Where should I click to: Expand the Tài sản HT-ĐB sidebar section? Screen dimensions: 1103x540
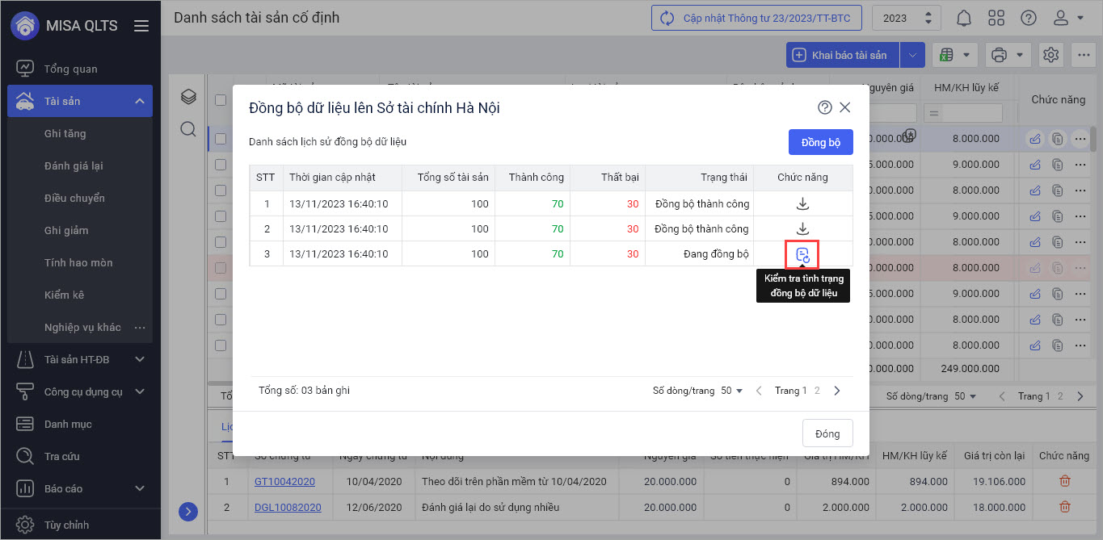(139, 359)
